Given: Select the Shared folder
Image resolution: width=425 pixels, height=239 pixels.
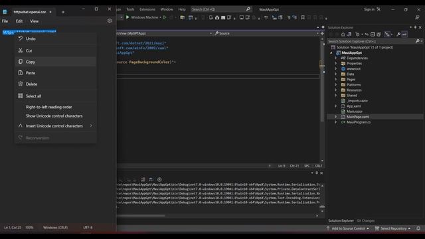Looking at the screenshot, I should (x=352, y=96).
